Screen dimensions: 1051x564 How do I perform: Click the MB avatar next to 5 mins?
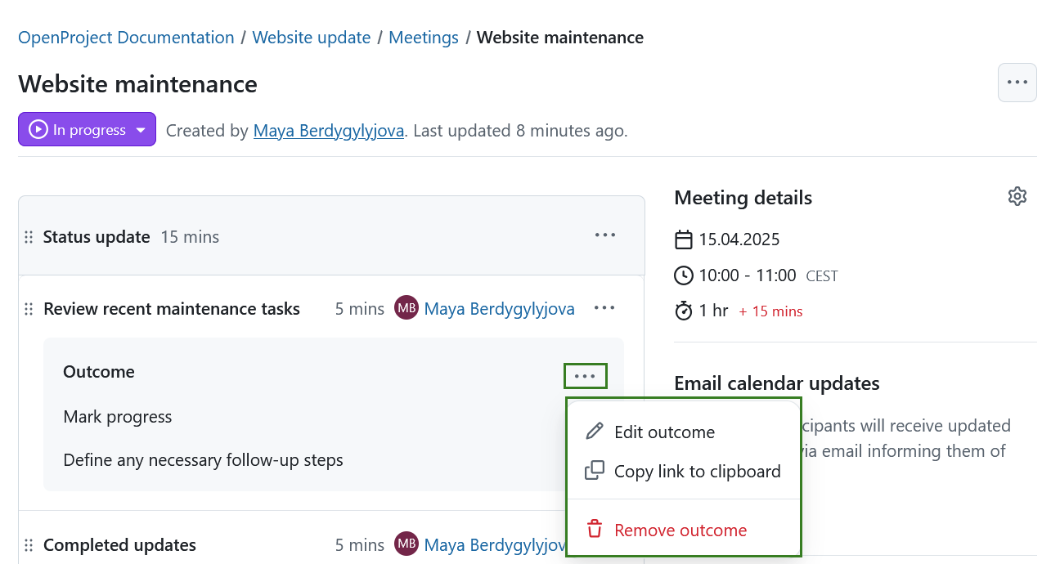point(406,308)
